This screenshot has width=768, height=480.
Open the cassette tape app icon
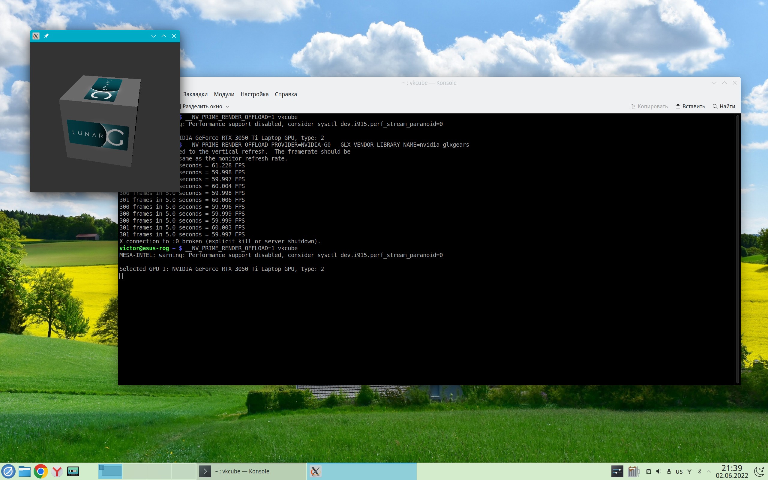pyautogui.click(x=73, y=471)
